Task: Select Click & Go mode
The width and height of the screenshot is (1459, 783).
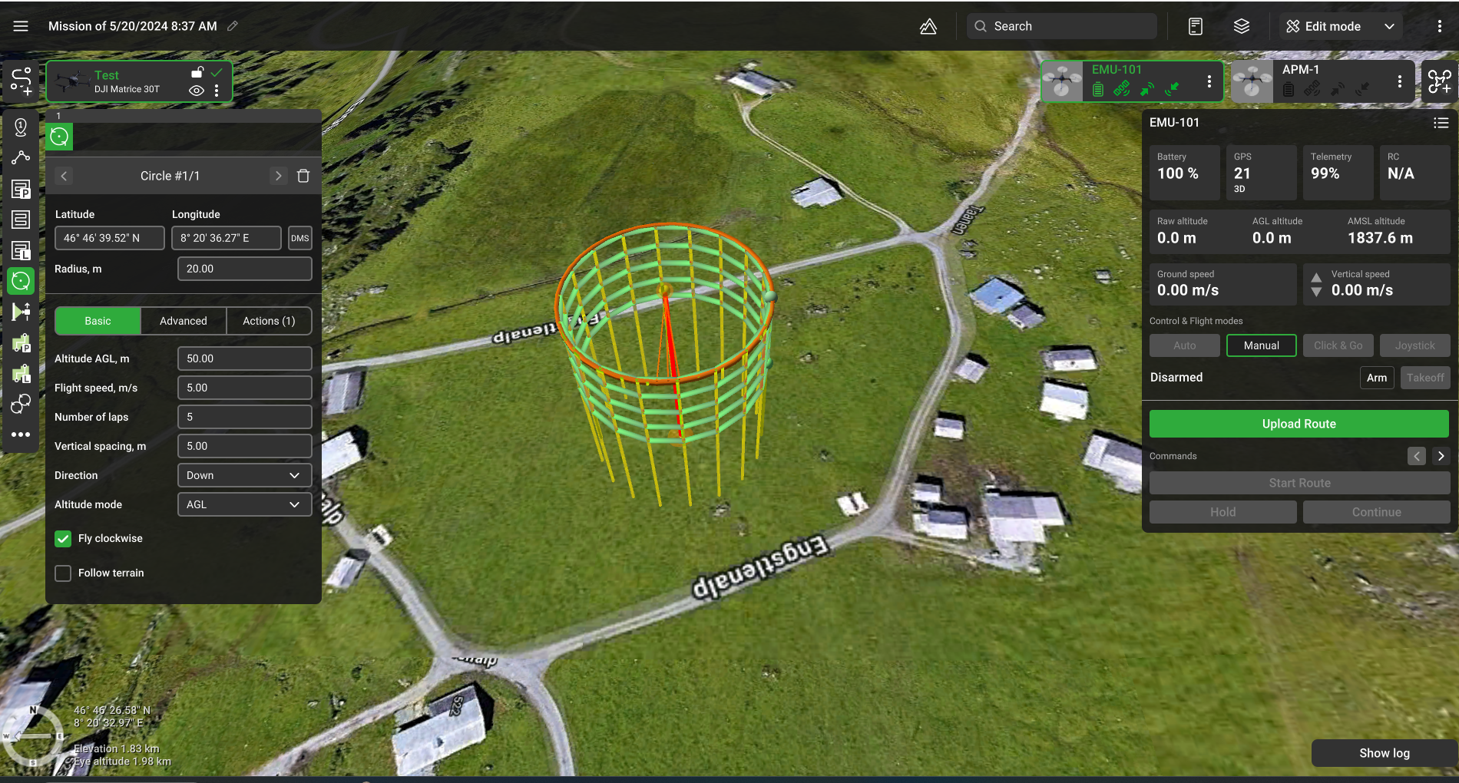Action: coord(1338,345)
